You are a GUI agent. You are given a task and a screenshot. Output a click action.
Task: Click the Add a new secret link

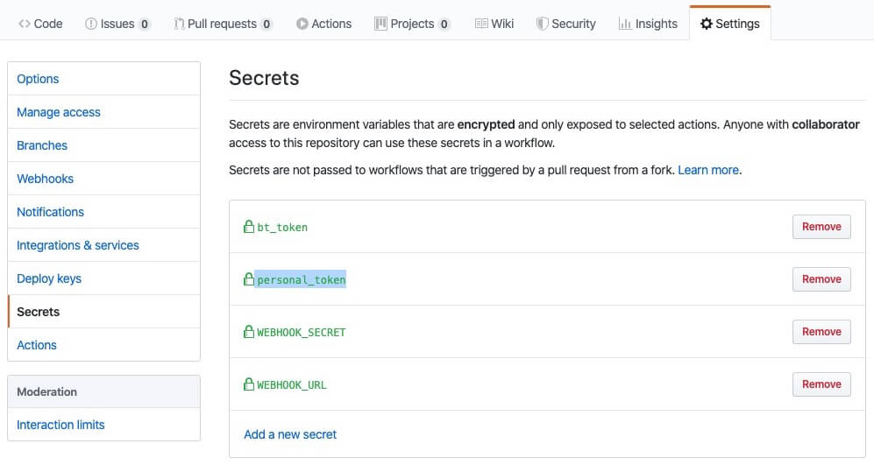coord(290,434)
